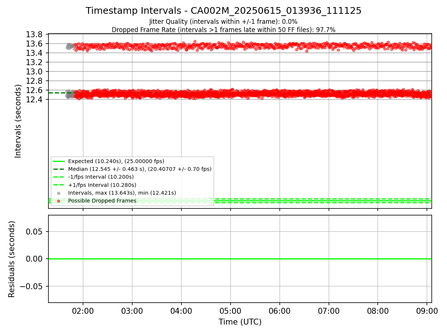Image resolution: width=447 pixels, height=335 pixels.
Task: Select the 'Jitter Quality' subtitle line
Action: (x=223, y=22)
